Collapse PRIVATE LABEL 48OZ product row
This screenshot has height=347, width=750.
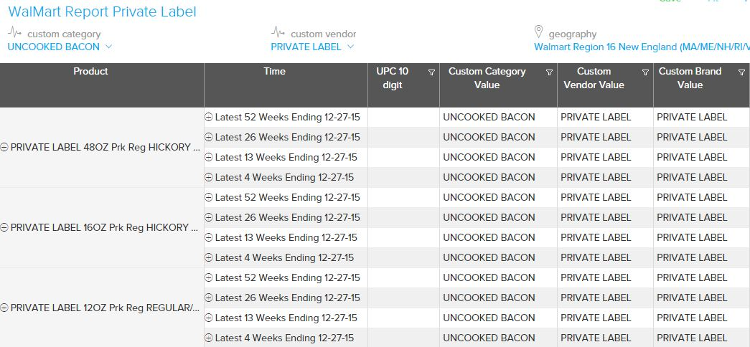click(4, 148)
